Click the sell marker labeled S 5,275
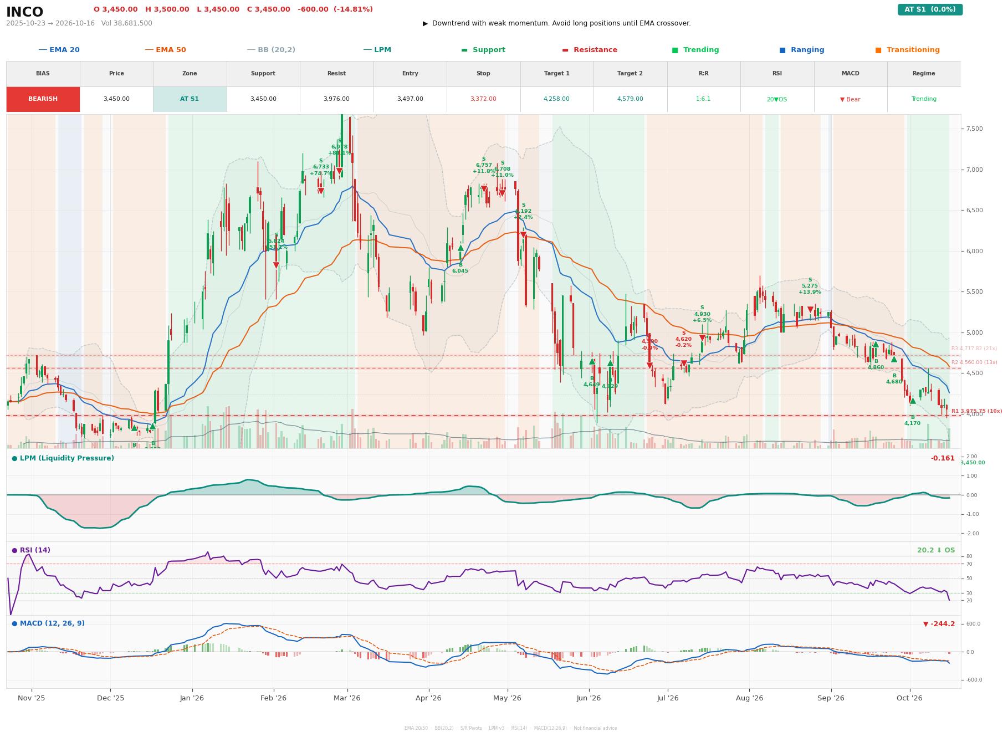Screen dimensions: 1008x737 (810, 310)
